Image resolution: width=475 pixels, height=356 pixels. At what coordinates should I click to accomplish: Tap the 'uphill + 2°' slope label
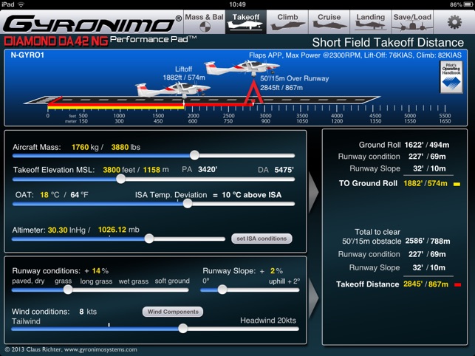(x=284, y=281)
